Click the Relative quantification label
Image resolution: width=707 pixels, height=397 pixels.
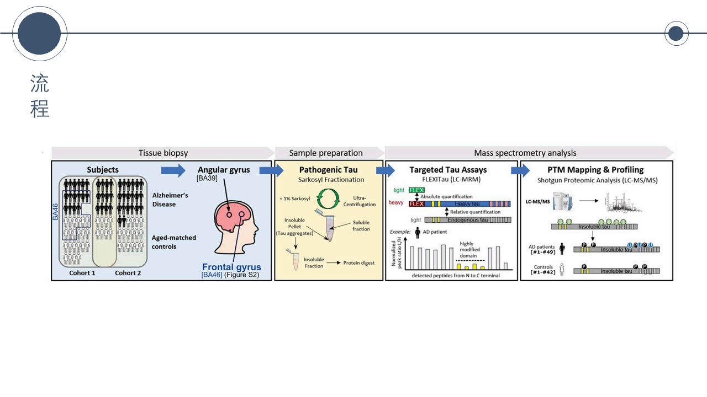tap(475, 212)
